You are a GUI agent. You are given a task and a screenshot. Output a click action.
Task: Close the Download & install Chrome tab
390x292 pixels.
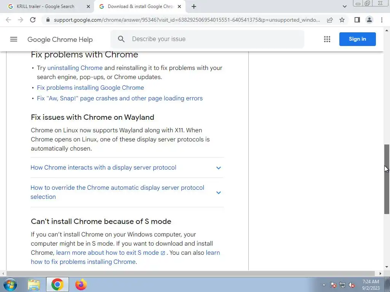[x=179, y=7]
